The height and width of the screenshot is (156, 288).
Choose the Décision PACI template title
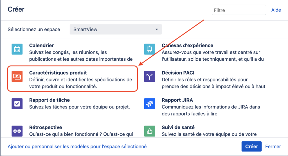[x=178, y=73]
